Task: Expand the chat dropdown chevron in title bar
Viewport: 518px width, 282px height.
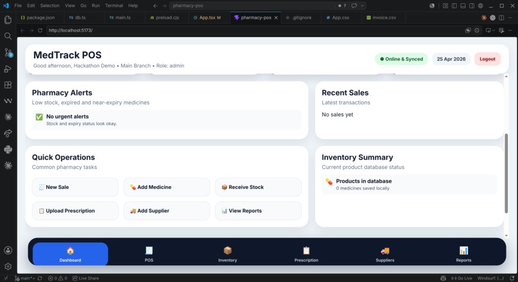Action: pyautogui.click(x=362, y=6)
